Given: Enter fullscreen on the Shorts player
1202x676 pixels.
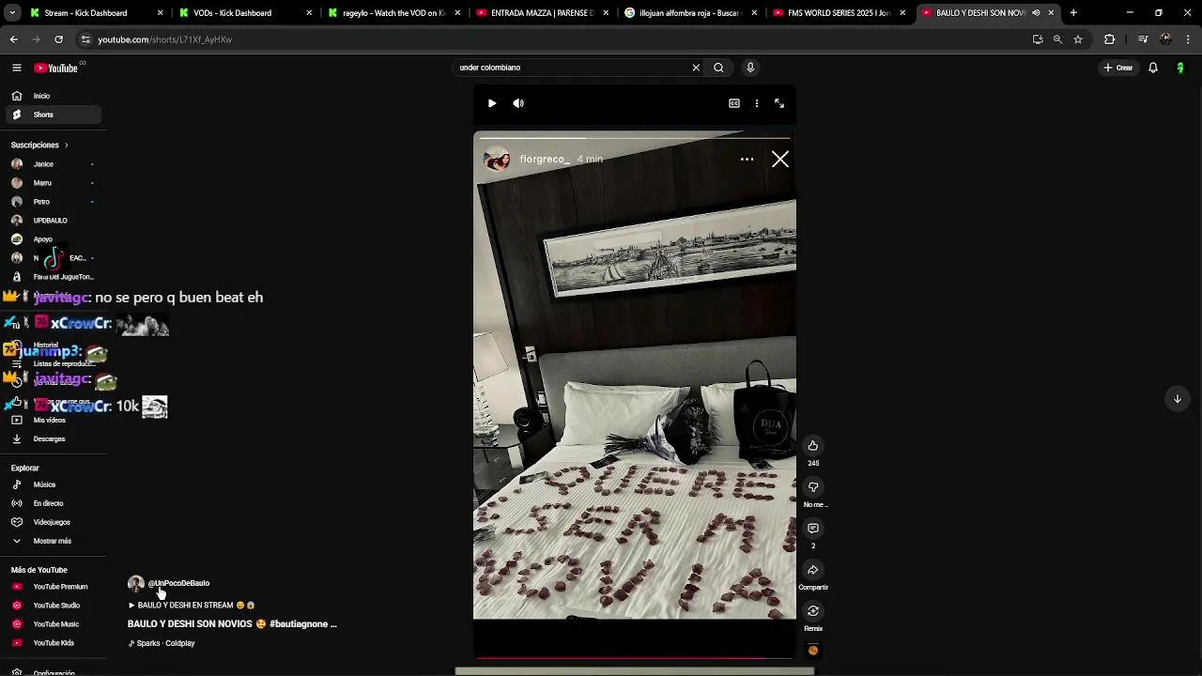Looking at the screenshot, I should pos(779,103).
